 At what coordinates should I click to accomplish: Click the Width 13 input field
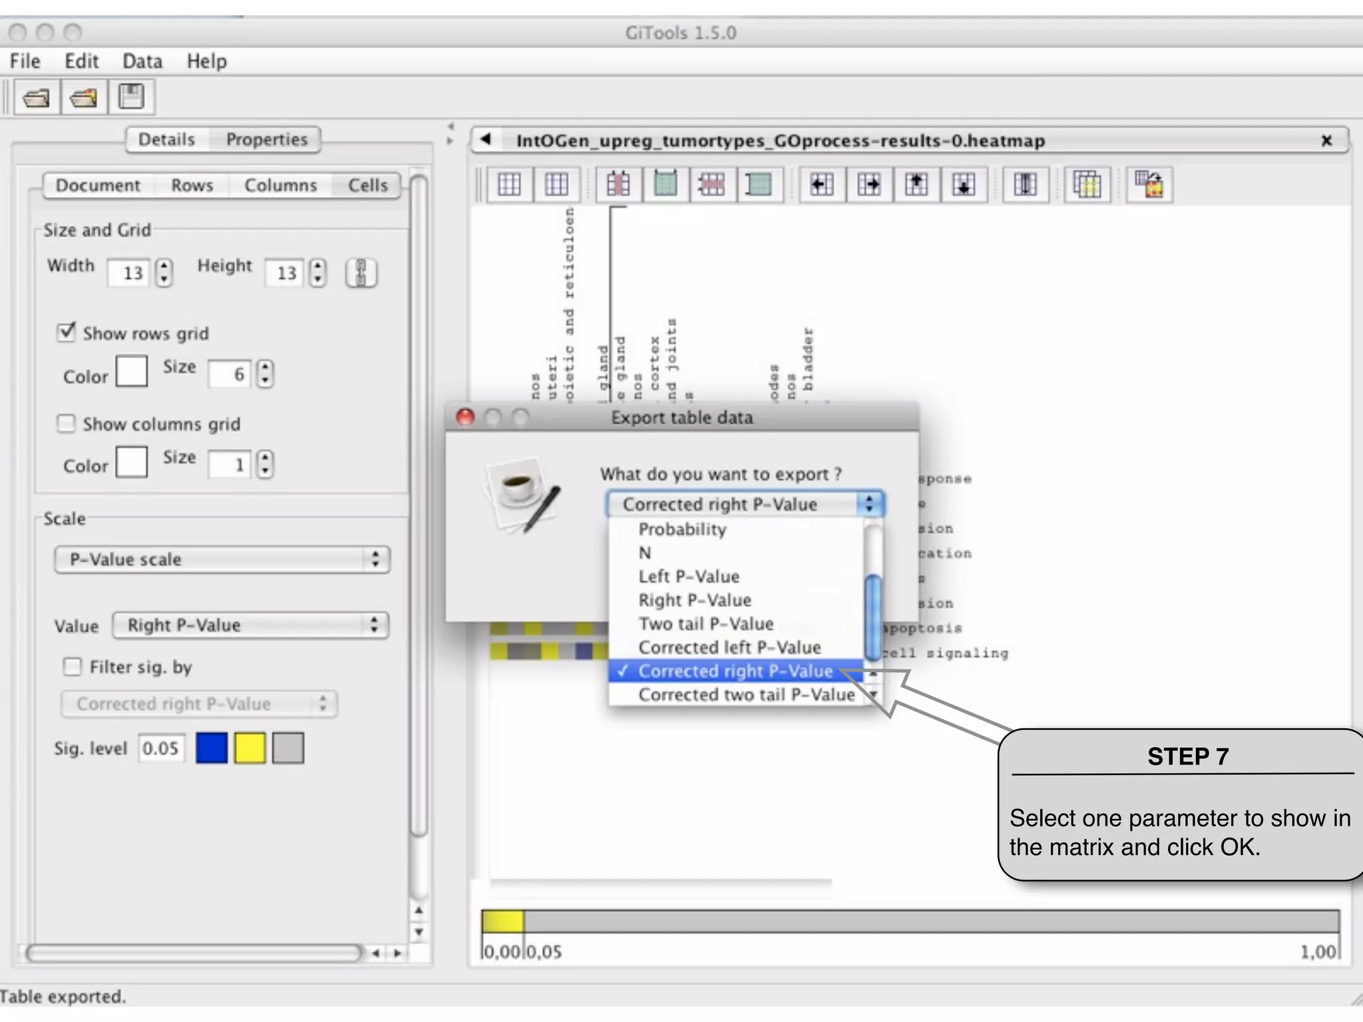click(x=130, y=273)
